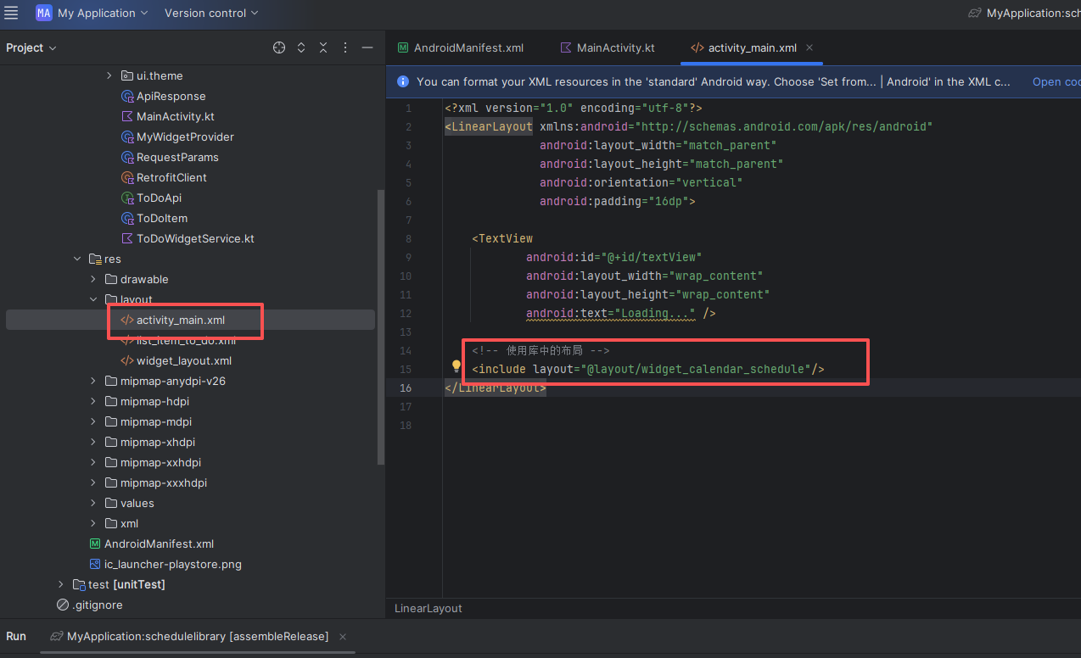The image size is (1081, 658).
Task: Expand mipmap-xhdpi folder
Action: pyautogui.click(x=93, y=442)
